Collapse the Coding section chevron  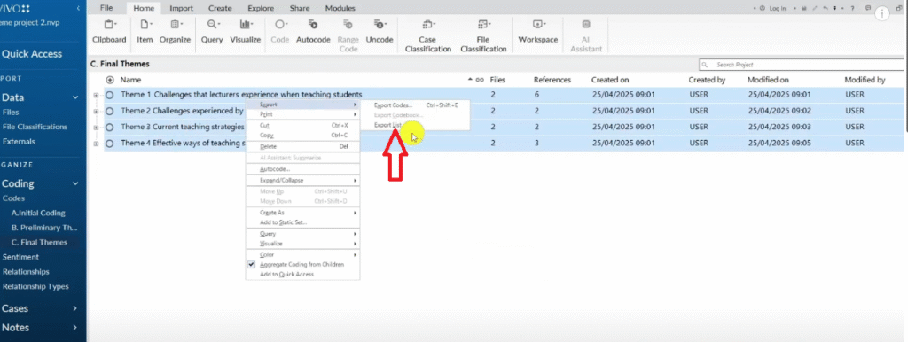click(x=74, y=183)
